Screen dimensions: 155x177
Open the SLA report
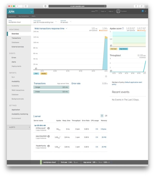(x=13, y=77)
